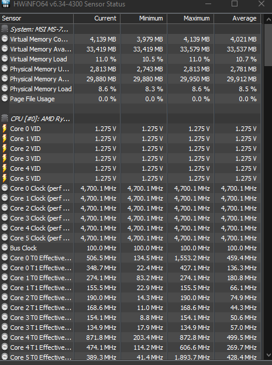This screenshot has width=272, height=365.
Task: Click the HWiNFO64 title bar app icon
Action: click(x=5, y=4)
